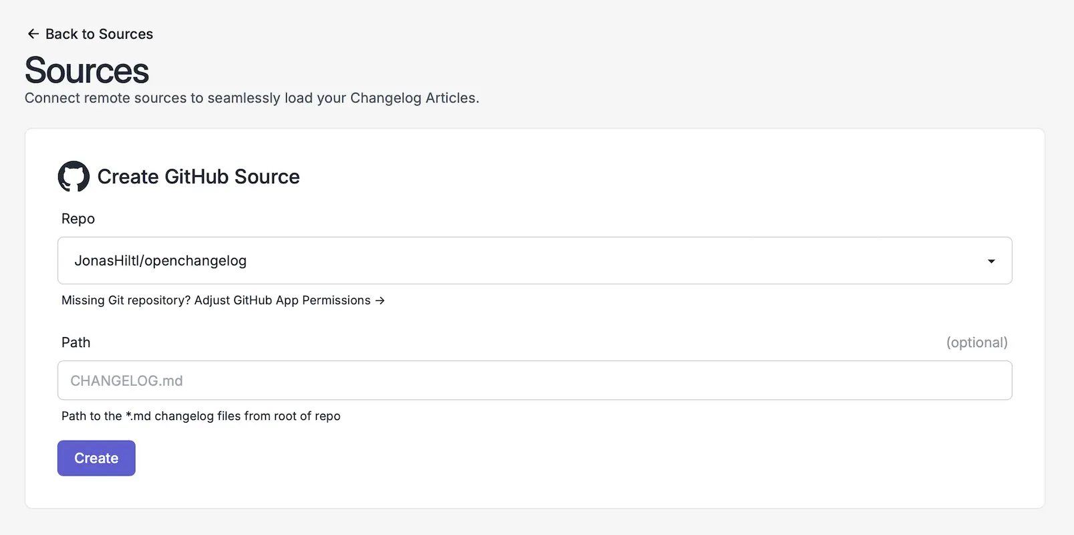Click Path to the *.md changelog files hint
The image size is (1074, 535).
[x=200, y=416]
